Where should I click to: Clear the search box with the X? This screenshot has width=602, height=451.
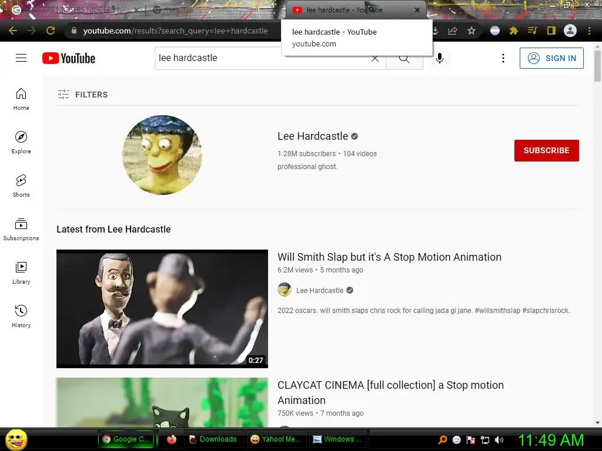point(375,59)
